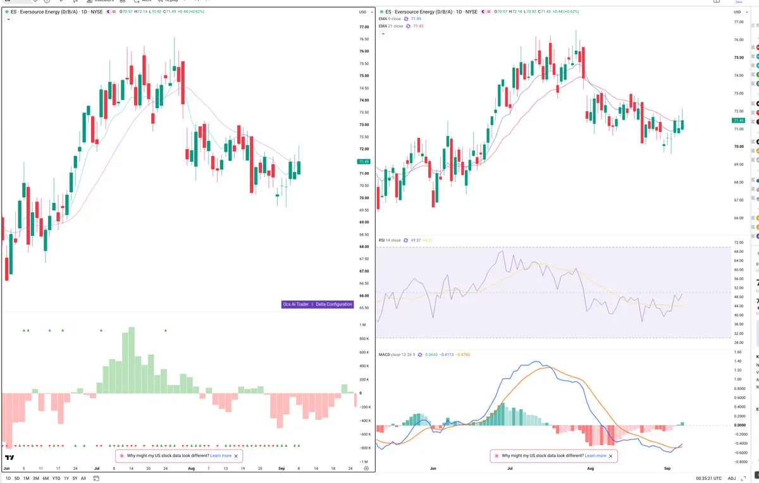Set the time range to 1Y
The width and height of the screenshot is (759, 483).
tap(66, 478)
